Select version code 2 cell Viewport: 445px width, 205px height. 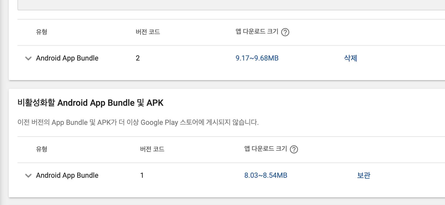click(138, 58)
